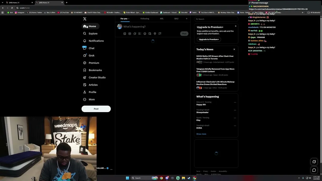Open the Explore page
This screenshot has width=322, height=181.
90,33
